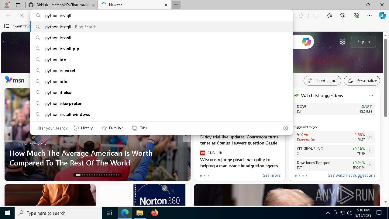Choose the 'python interpreter' suggestion
The width and height of the screenshot is (389, 219).
[x=161, y=103]
